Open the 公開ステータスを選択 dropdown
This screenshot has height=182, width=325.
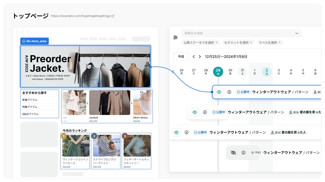click(201, 43)
